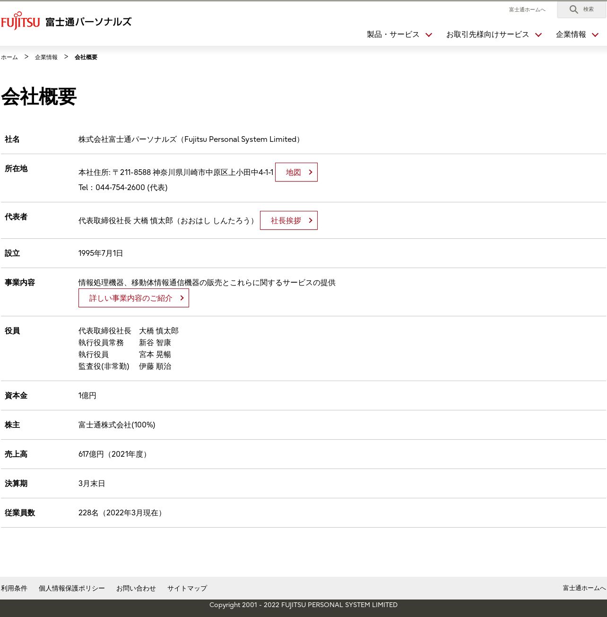The height and width of the screenshot is (617, 607).
Task: Open 詳しい事業内容のご紹介 button
Action: click(x=134, y=298)
